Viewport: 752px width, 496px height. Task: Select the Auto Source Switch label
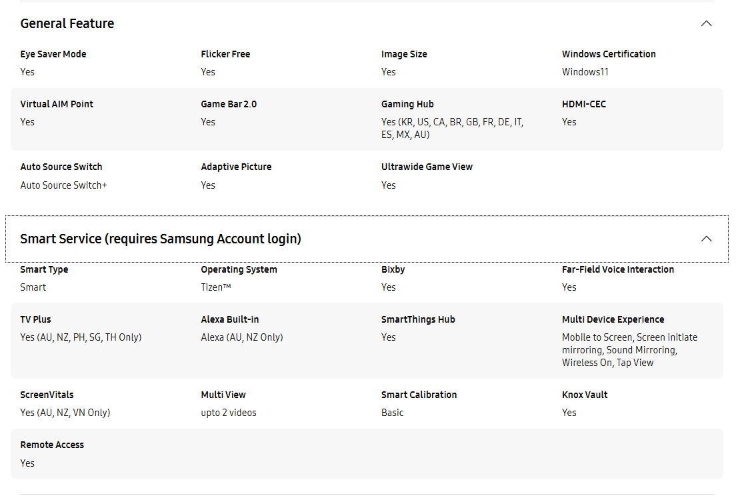click(61, 167)
